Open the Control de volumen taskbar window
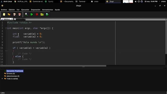167x94 pixels. tap(37, 2)
